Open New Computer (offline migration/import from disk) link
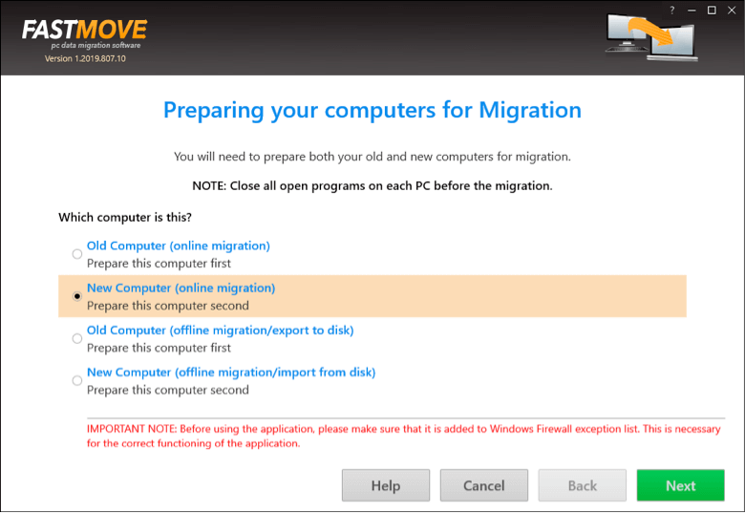The width and height of the screenshot is (745, 513). tap(231, 373)
